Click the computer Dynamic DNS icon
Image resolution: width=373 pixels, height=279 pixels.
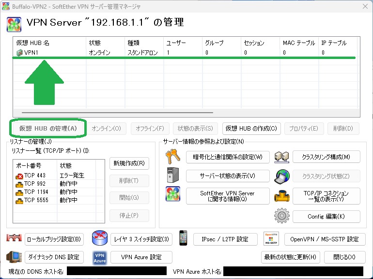pyautogui.click(x=14, y=257)
